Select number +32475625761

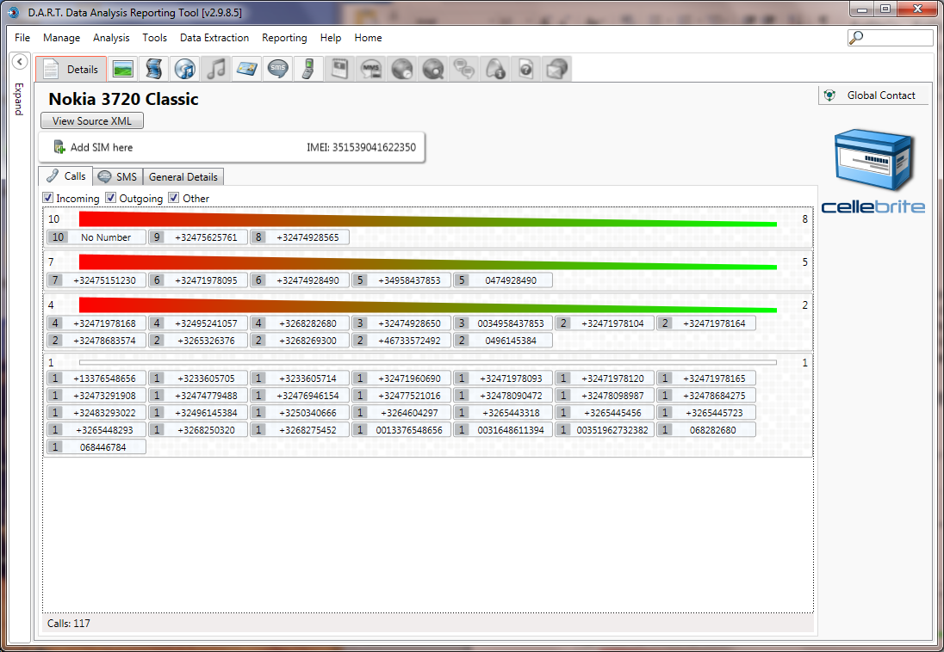(x=198, y=237)
